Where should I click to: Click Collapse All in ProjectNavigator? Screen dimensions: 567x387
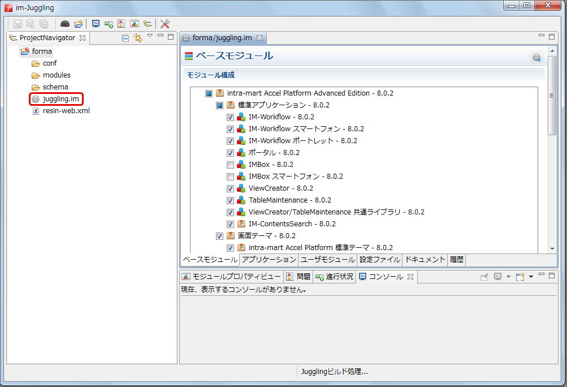(125, 38)
